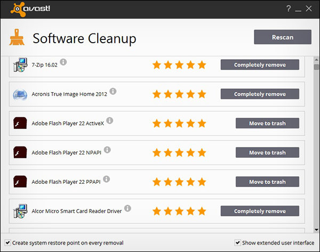Select the Alcor Micro Smart Card Reader Driver name

coord(76,211)
